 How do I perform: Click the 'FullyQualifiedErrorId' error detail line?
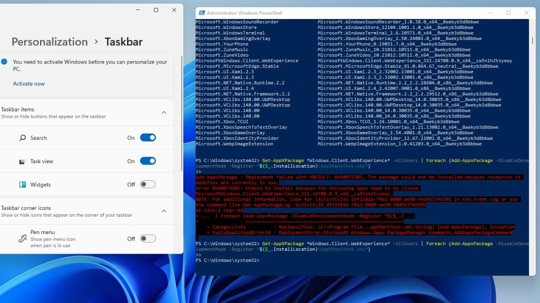pyautogui.click(x=359, y=233)
